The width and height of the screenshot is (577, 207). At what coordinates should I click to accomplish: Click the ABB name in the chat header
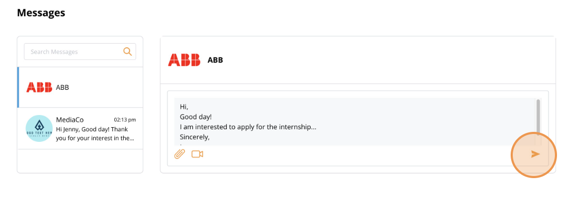click(215, 60)
